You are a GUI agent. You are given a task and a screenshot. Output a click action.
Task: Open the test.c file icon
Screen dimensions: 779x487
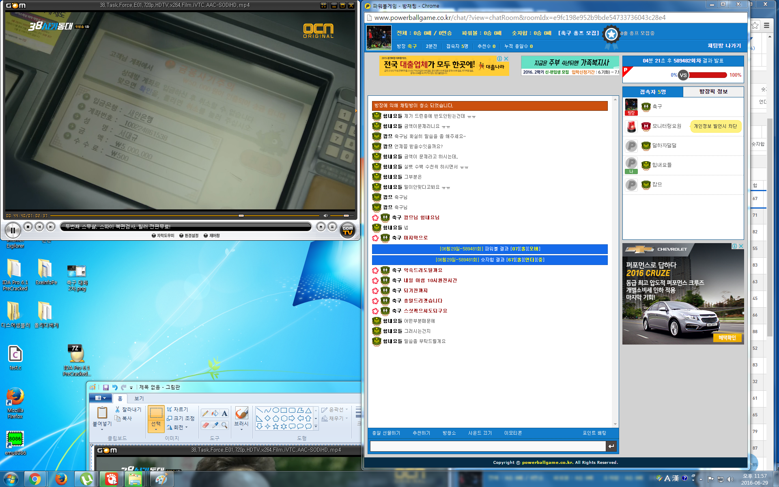15,358
